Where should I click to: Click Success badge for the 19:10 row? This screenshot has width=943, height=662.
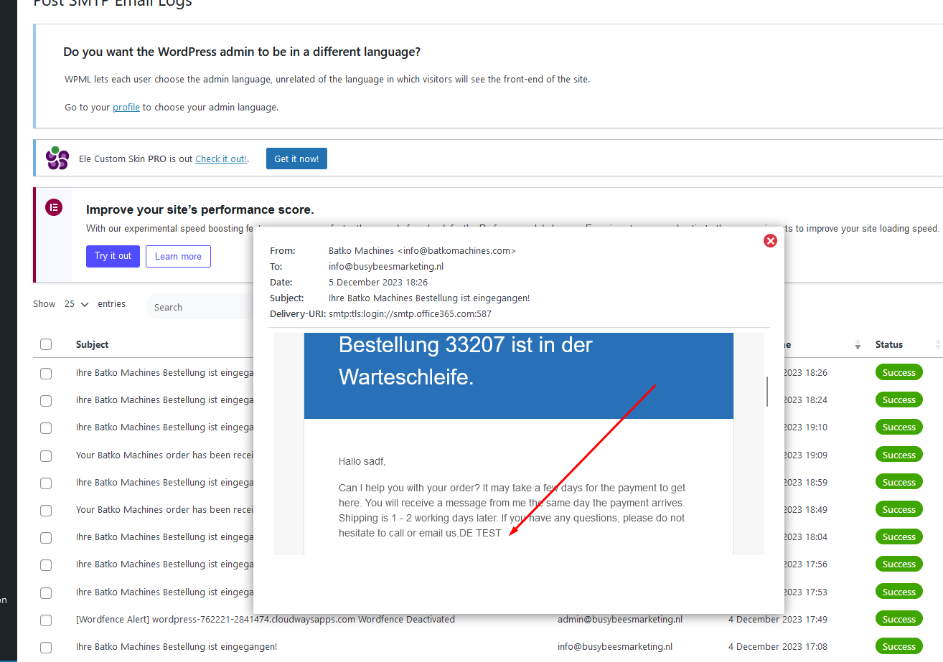(899, 427)
